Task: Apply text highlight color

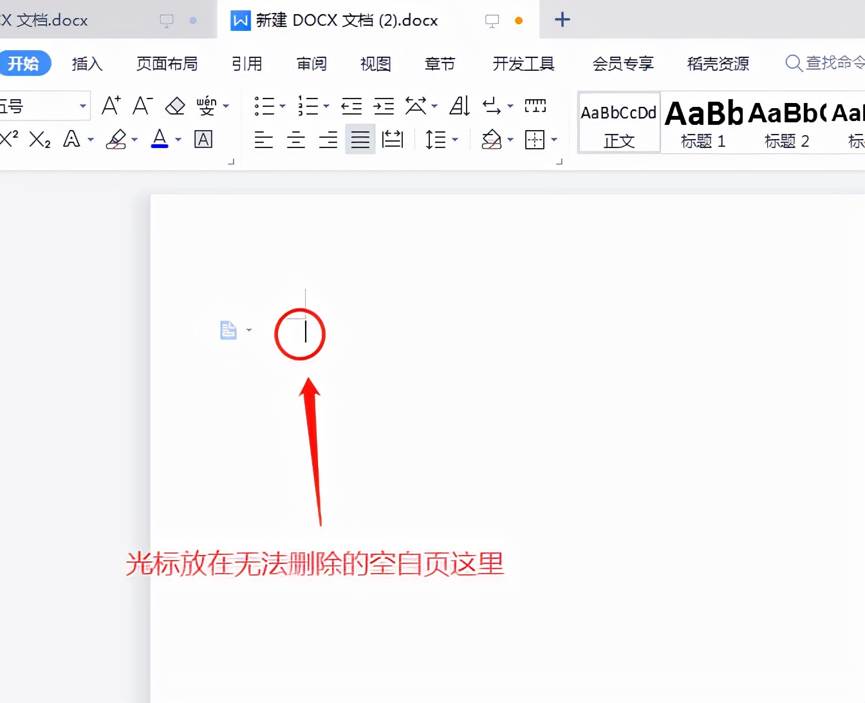Action: click(x=116, y=139)
